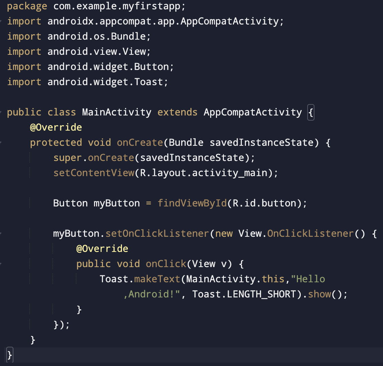Image resolution: width=383 pixels, height=366 pixels.
Task: Click the highlighted closing brace on the last line
Action: tap(10, 355)
